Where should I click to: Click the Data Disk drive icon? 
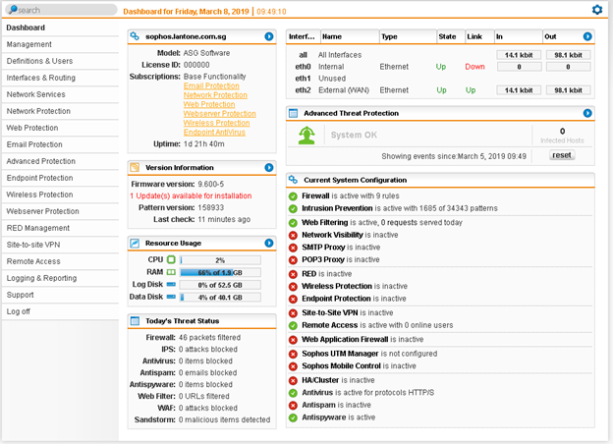tap(171, 297)
